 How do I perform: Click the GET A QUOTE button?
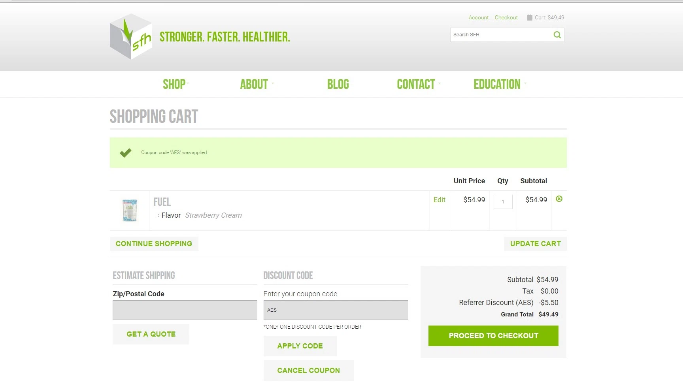[151, 334]
